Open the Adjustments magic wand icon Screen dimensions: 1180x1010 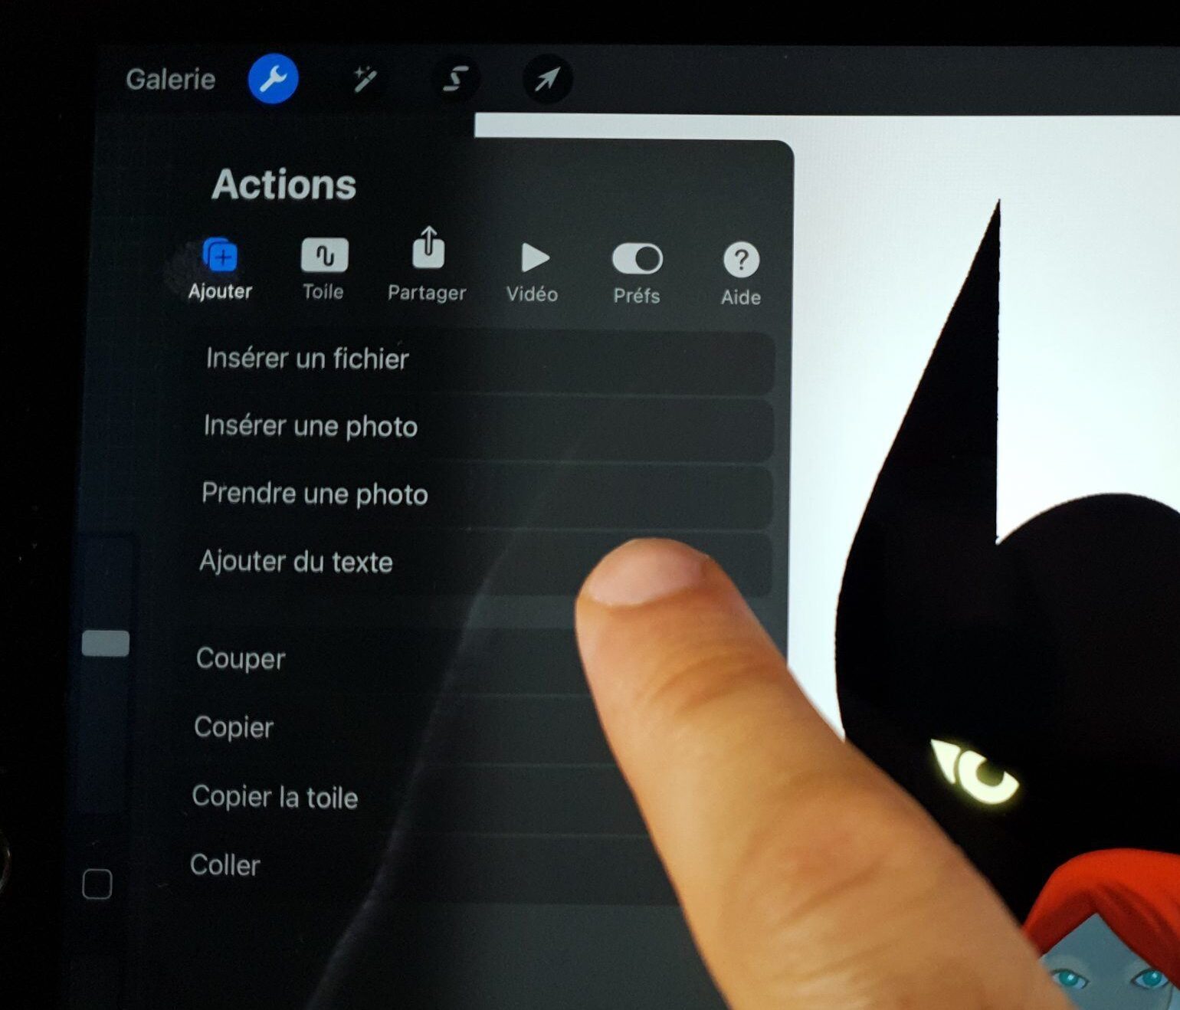365,79
